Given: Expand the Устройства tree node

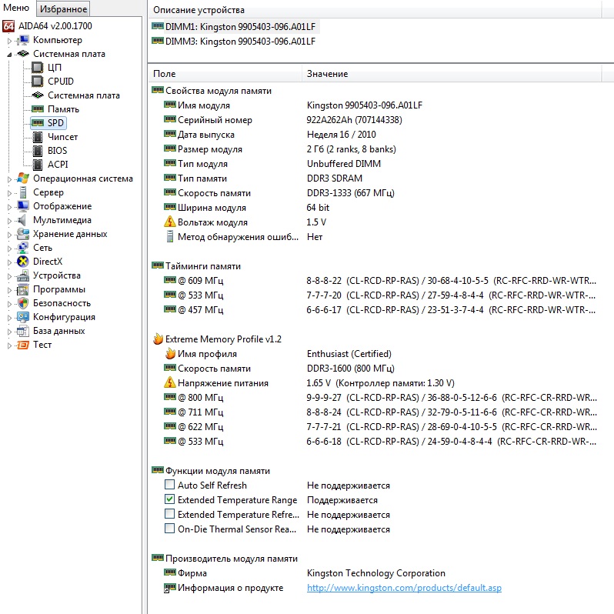Looking at the screenshot, I should point(9,276).
